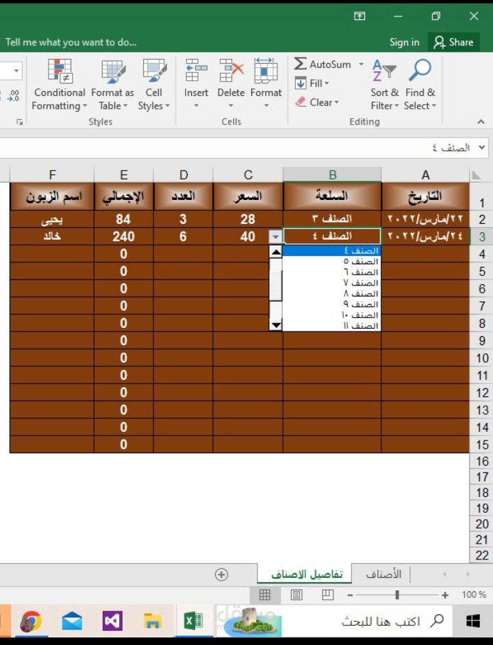Select الصنف ١١ in the dropdown list
Image resolution: width=493 pixels, height=645 pixels.
coord(331,325)
